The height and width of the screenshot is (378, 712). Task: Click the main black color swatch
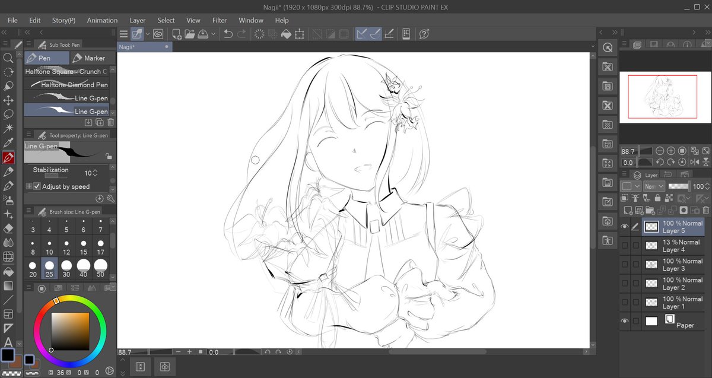tap(8, 355)
